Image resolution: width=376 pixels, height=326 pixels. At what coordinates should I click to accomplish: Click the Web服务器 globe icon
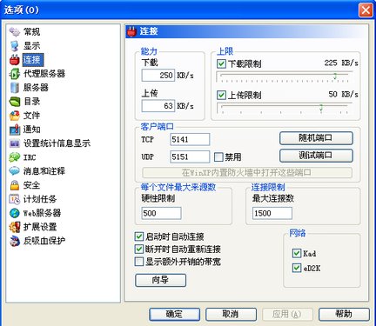pyautogui.click(x=15, y=213)
